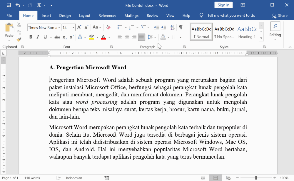
Task: Apply yellow text highlight color
Action: click(91, 37)
